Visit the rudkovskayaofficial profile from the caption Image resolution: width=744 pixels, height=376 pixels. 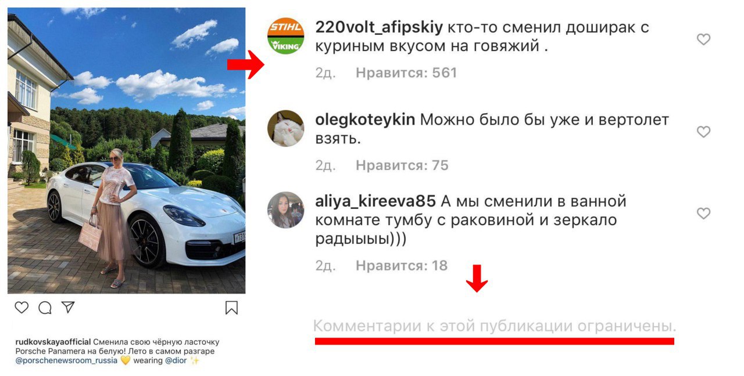(x=53, y=342)
